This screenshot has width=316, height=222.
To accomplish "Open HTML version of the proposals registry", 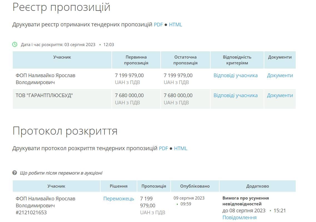I will [175, 24].
